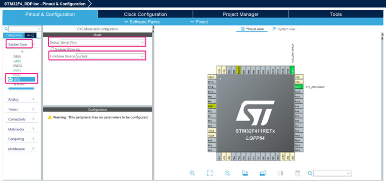
Task: Open the NVIC peripheral
Action: coord(17,70)
